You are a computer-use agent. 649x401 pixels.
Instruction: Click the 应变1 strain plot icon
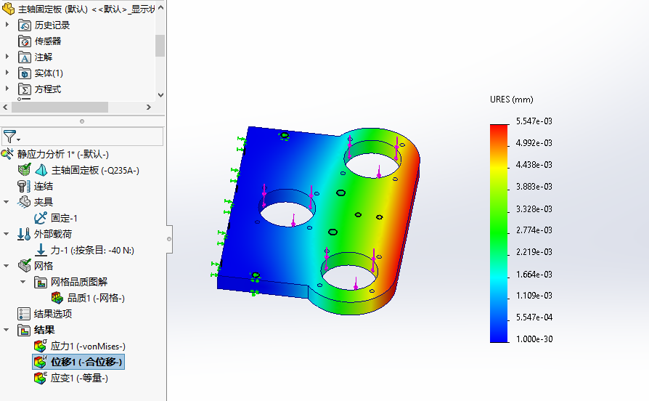pyautogui.click(x=40, y=378)
